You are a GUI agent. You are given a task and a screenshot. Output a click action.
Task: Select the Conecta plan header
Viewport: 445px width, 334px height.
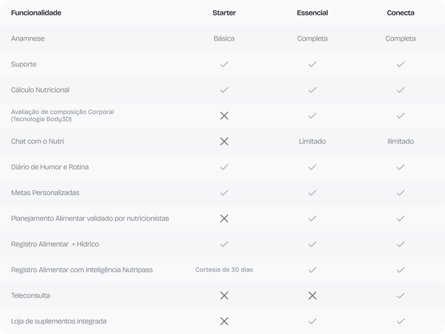pos(400,13)
